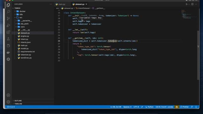Click the src breadcrumb segment

(x=57, y=8)
